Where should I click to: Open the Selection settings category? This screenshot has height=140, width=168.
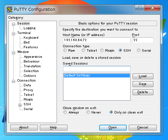[x=31, y=71]
